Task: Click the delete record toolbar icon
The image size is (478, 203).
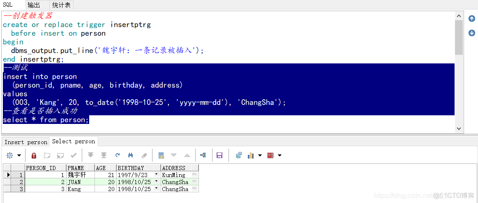Action: pyautogui.click(x=60, y=155)
